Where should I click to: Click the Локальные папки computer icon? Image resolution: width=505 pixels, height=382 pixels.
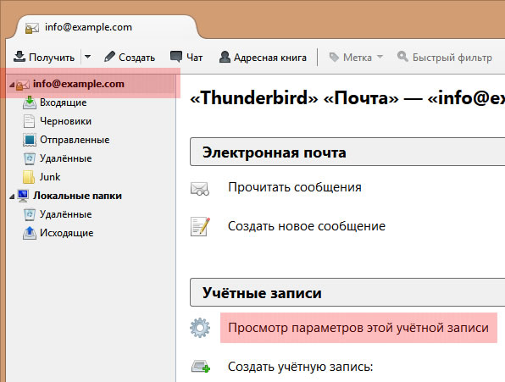(x=23, y=196)
